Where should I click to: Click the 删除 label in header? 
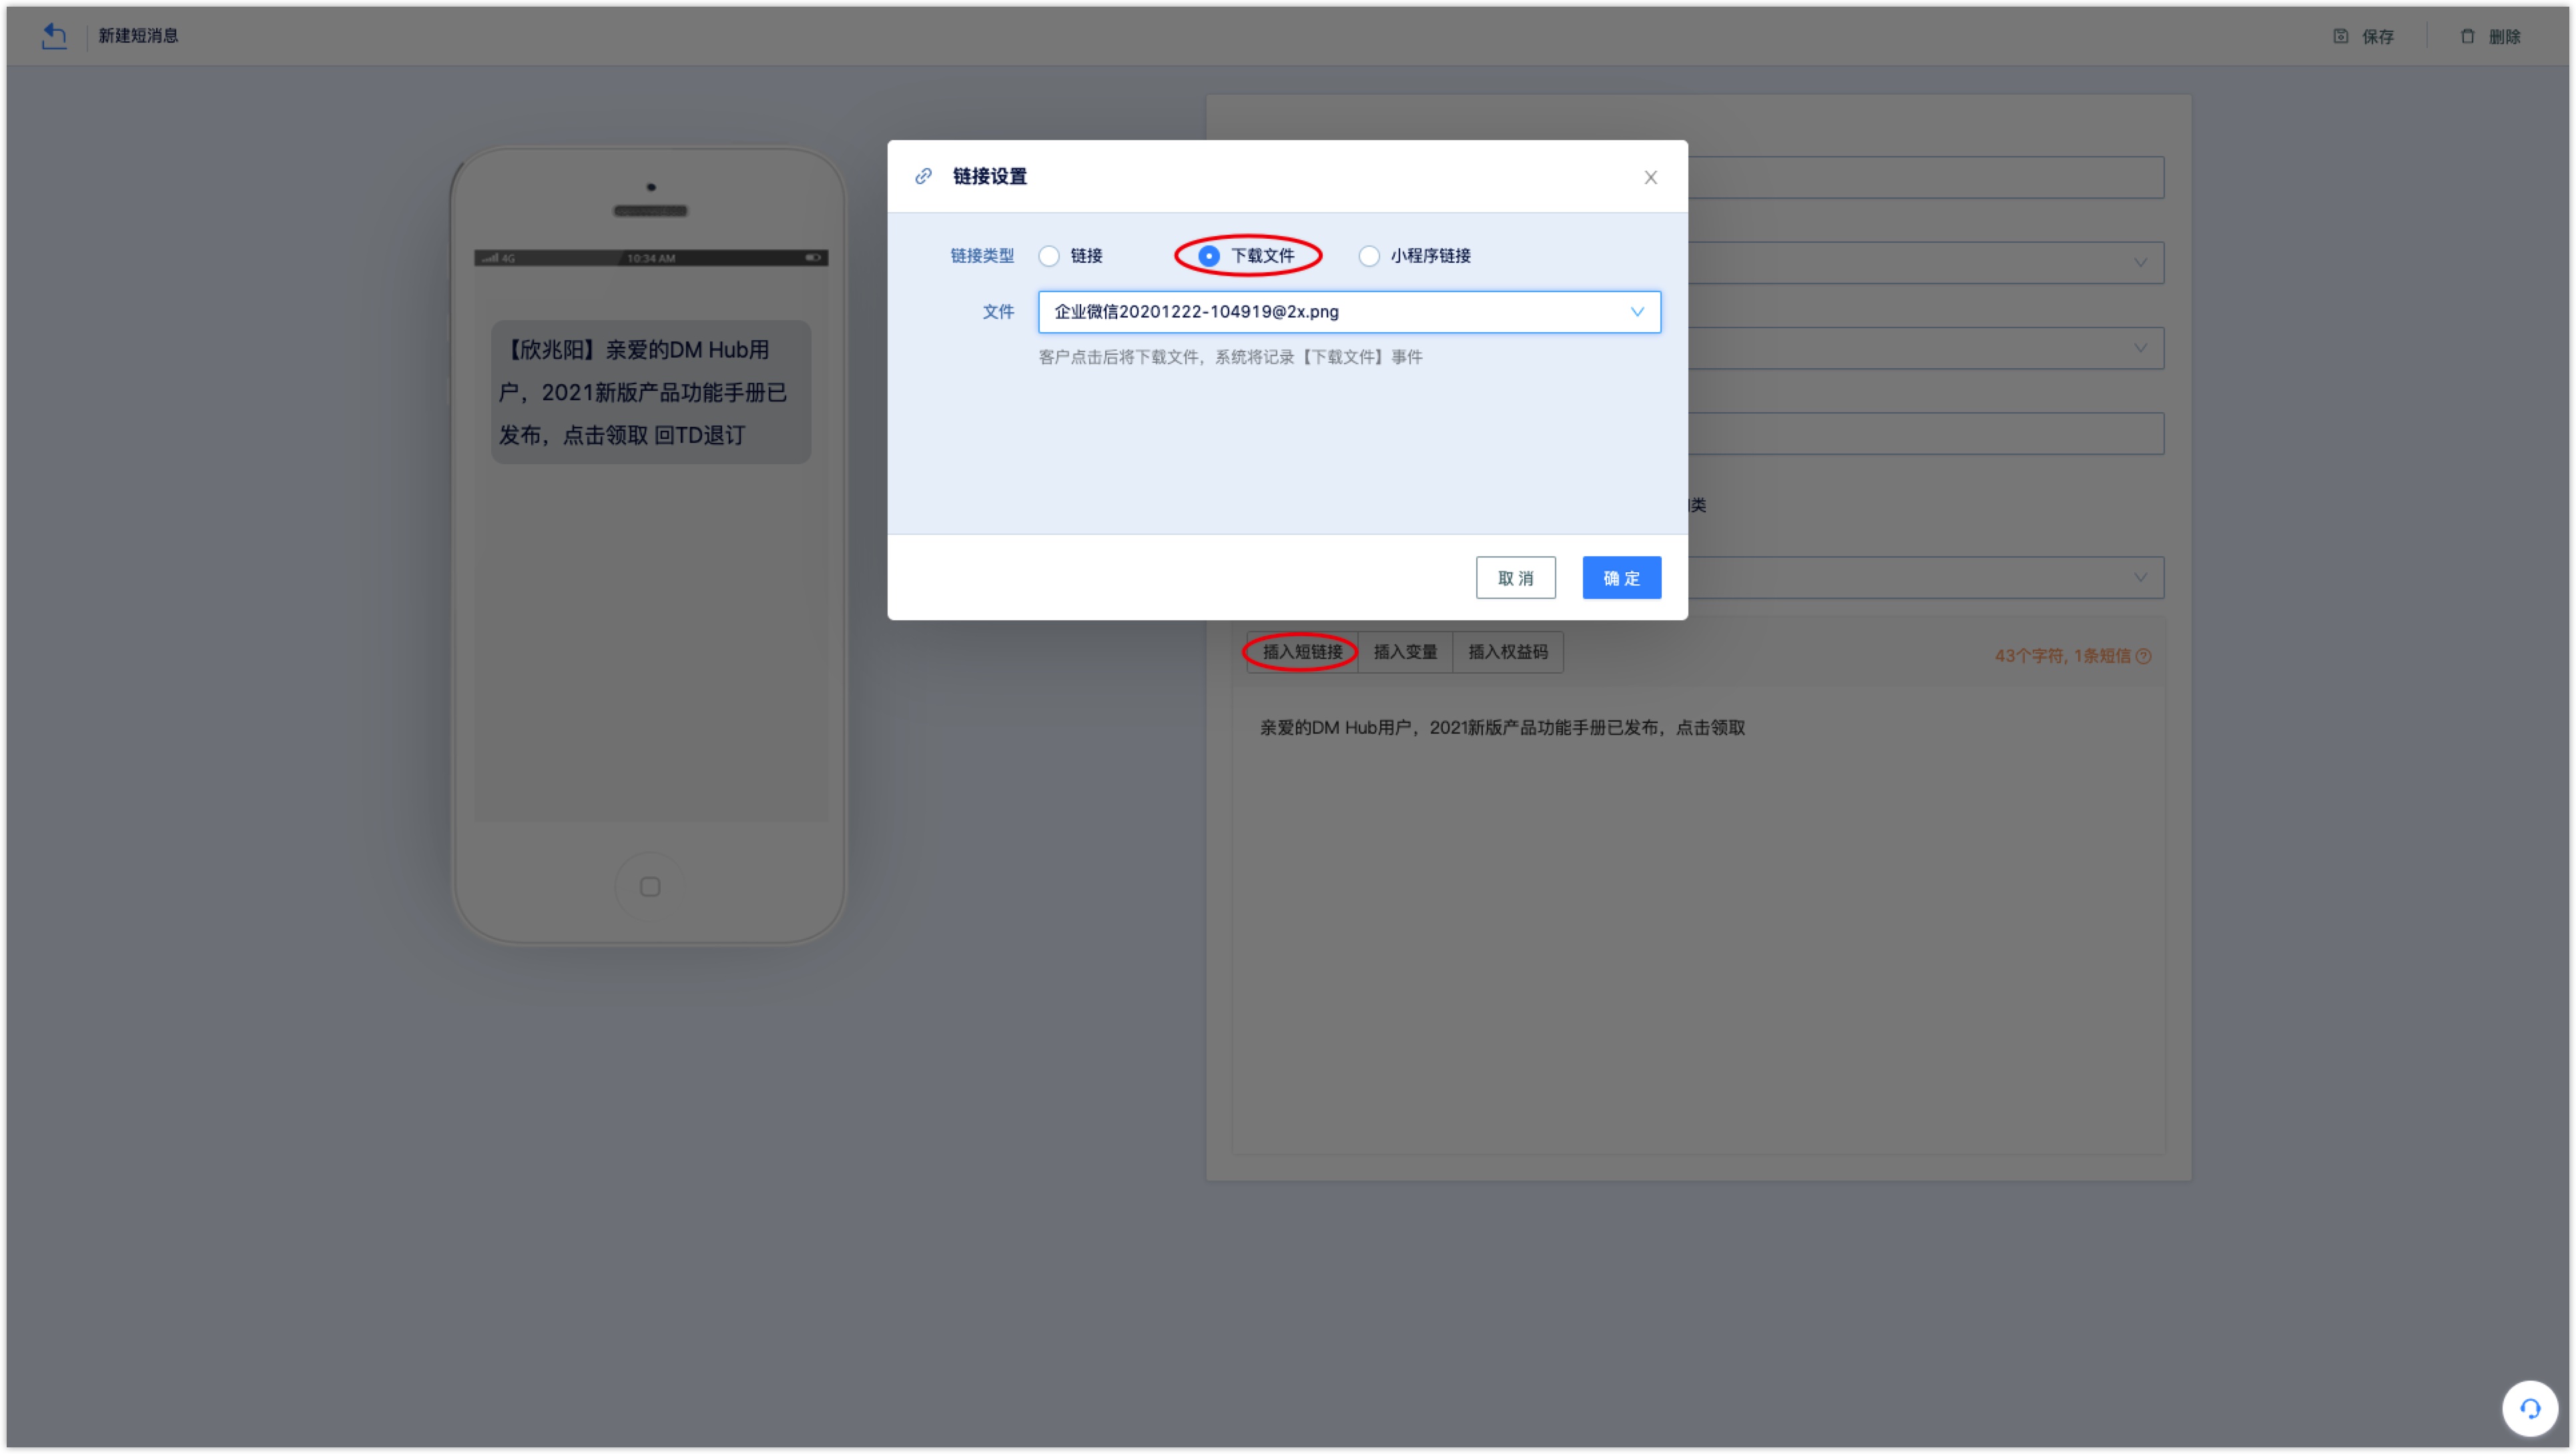(2504, 36)
